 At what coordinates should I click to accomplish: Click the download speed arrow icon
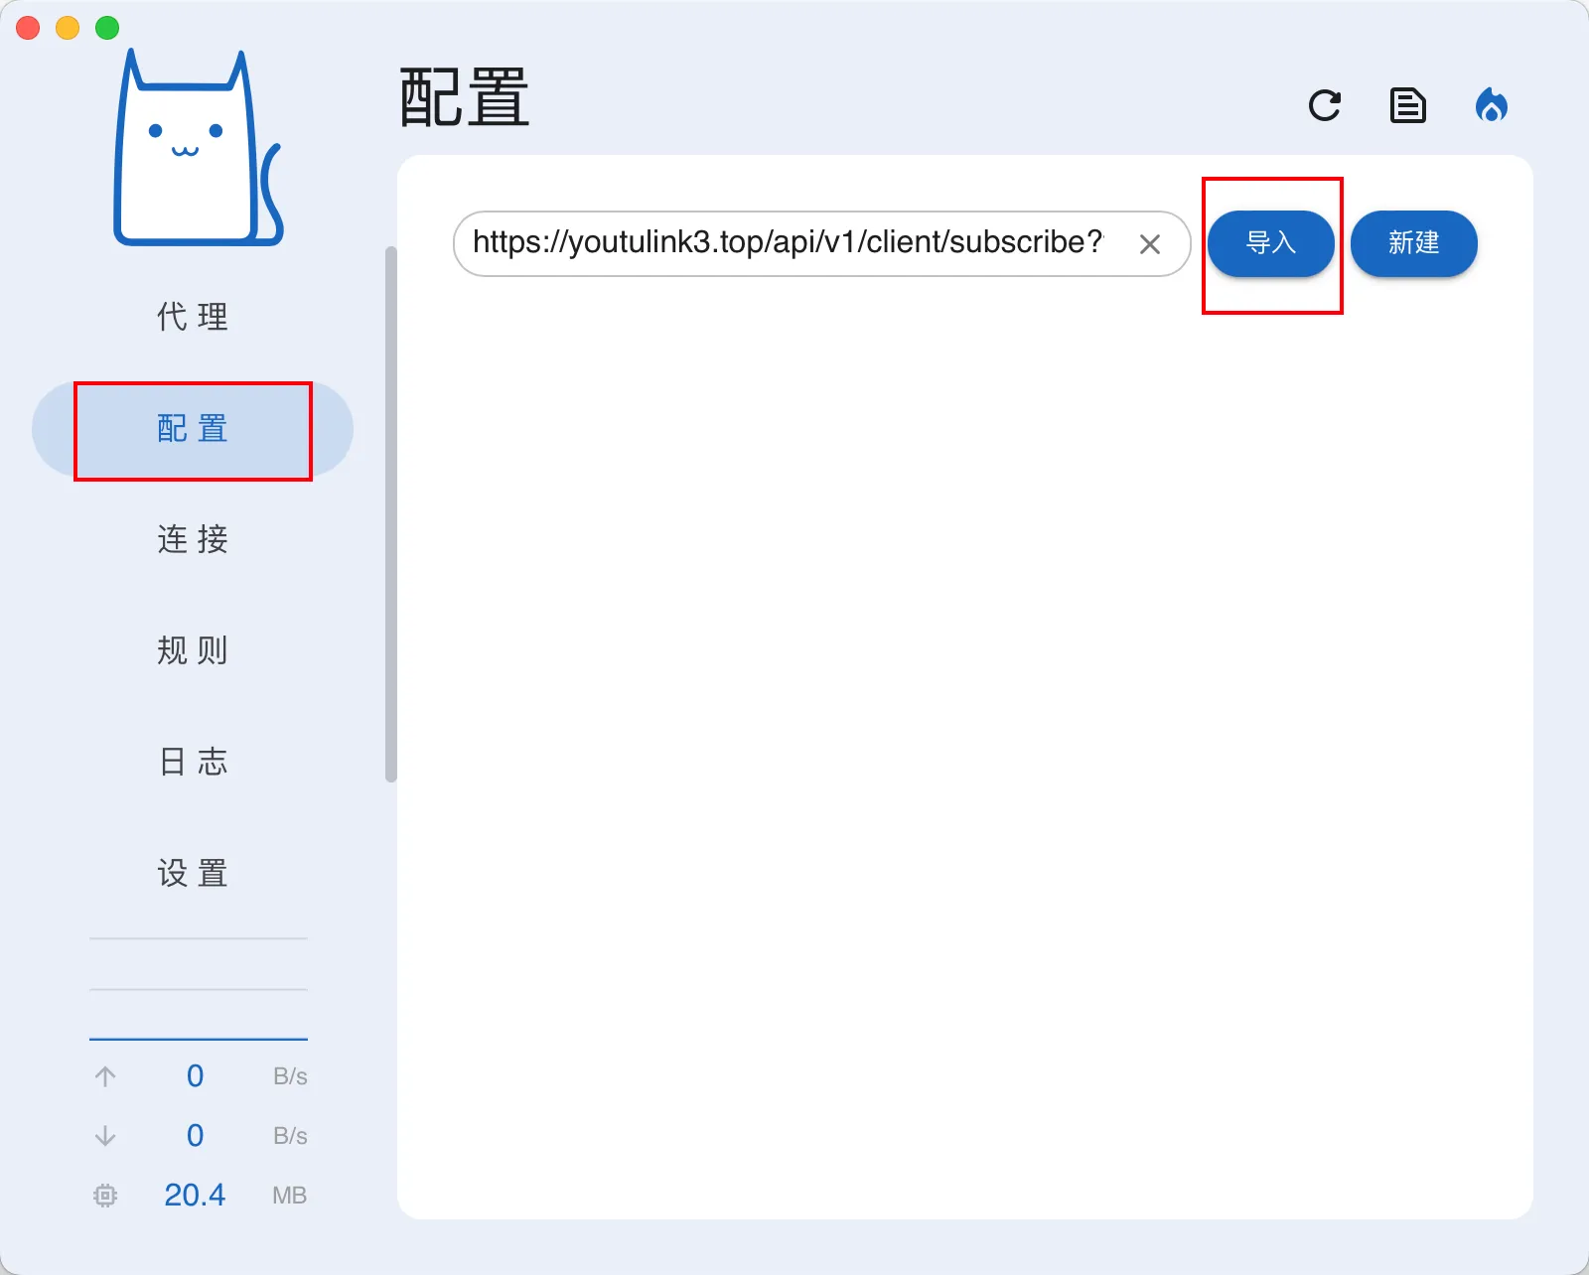(106, 1135)
